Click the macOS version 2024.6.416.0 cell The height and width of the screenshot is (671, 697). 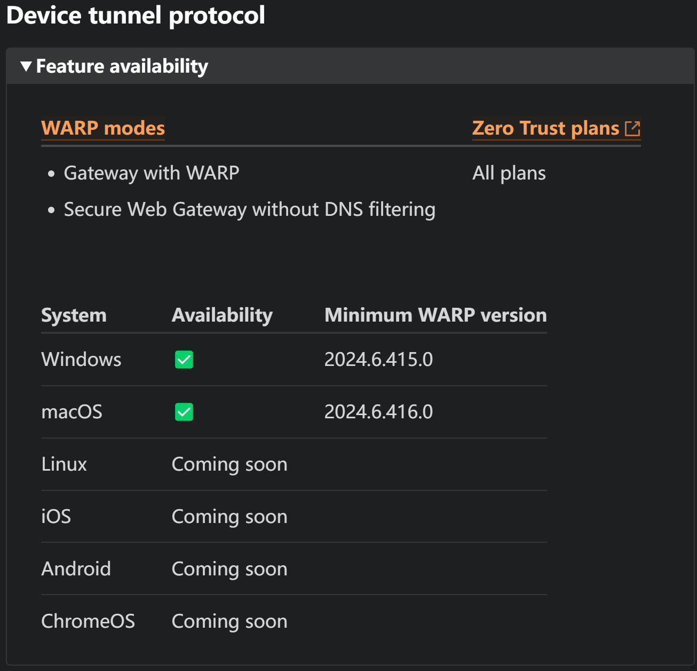[378, 412]
